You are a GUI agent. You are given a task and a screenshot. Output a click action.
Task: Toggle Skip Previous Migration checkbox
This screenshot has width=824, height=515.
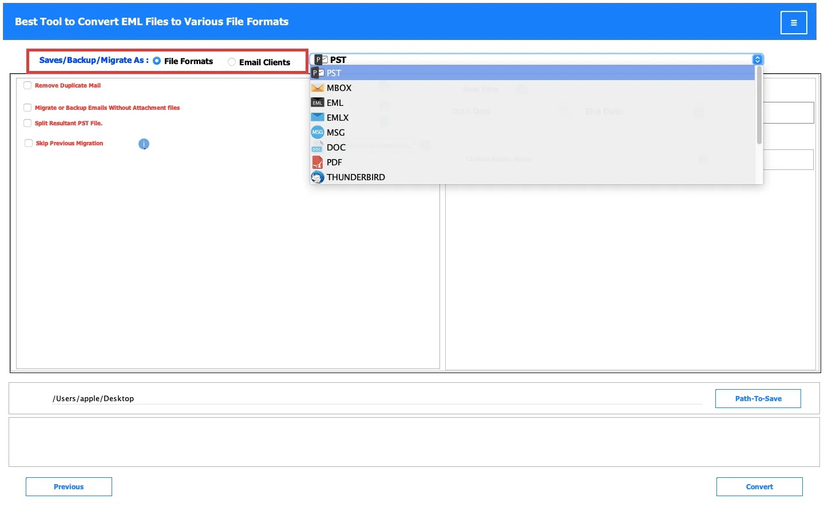point(29,143)
